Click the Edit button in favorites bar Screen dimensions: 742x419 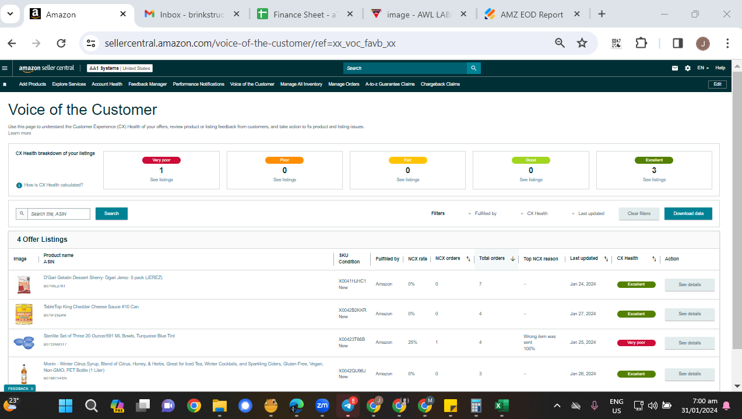tap(718, 84)
